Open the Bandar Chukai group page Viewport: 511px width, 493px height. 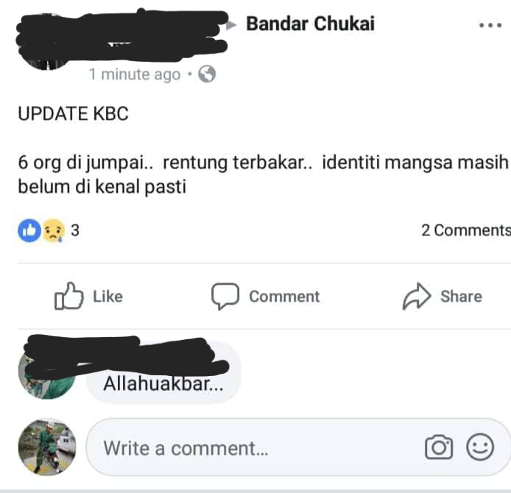pyautogui.click(x=310, y=24)
